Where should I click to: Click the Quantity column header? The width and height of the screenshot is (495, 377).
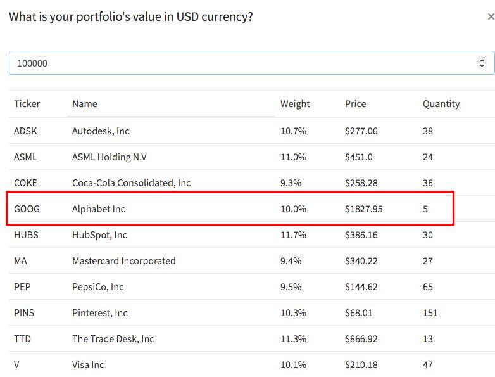click(441, 104)
